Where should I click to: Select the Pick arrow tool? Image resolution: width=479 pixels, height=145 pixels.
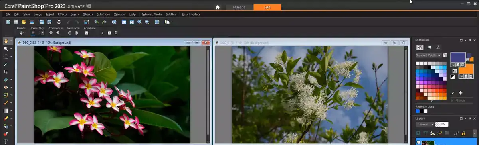[x=6, y=49]
